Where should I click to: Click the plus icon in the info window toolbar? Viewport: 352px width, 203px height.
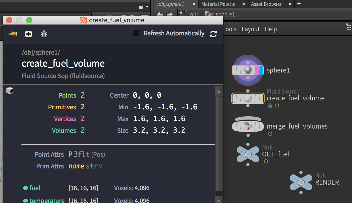click(28, 34)
